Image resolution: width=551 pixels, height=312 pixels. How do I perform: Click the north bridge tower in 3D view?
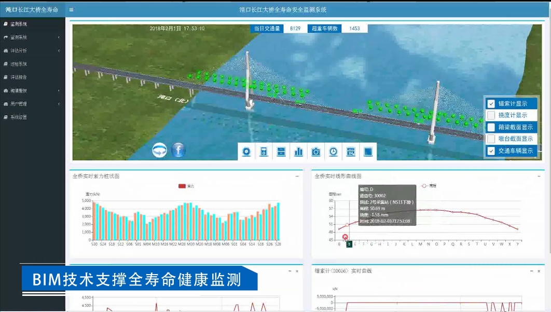click(248, 80)
